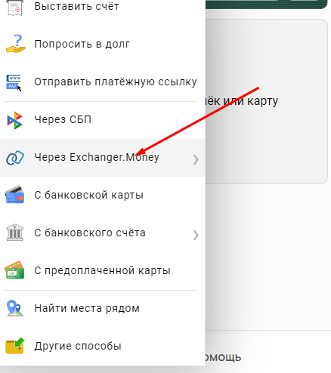Click the map pin places icon
Image resolution: width=331 pixels, height=373 pixels.
point(14,308)
